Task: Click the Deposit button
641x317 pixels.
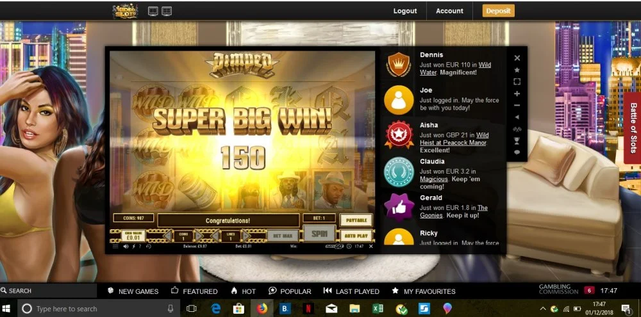Action: 498,11
